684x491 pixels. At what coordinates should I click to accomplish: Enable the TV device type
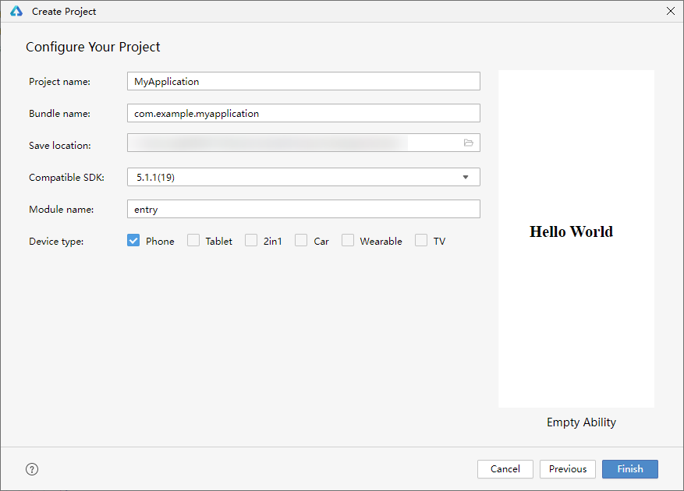pos(421,240)
